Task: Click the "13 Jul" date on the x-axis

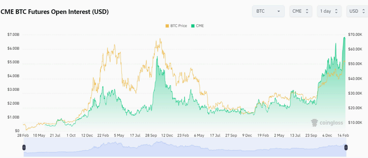Action: pyautogui.click(x=295, y=135)
